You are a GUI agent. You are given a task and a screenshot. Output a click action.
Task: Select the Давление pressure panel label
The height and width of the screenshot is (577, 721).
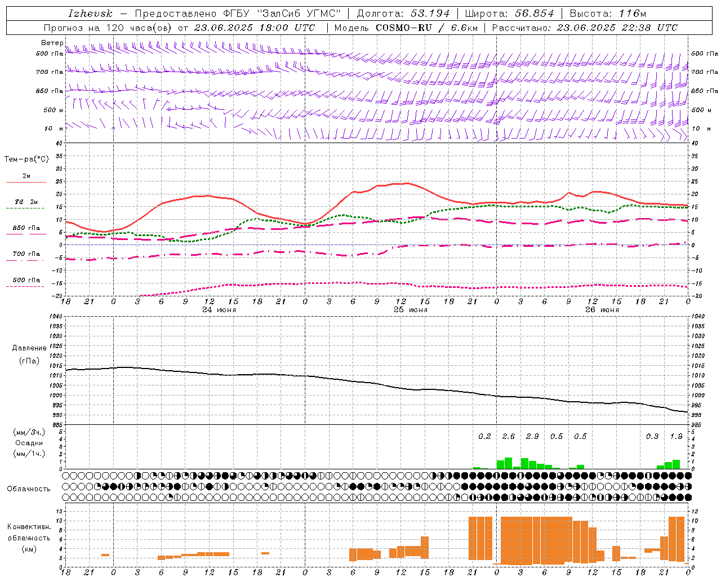(x=29, y=348)
